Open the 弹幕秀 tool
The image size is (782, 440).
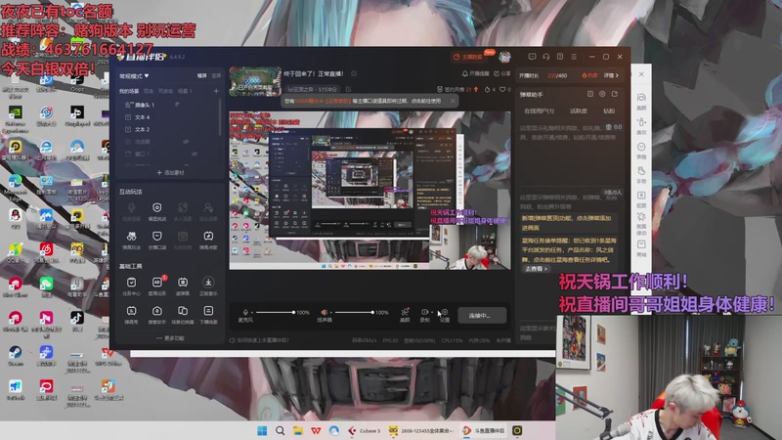131,315
